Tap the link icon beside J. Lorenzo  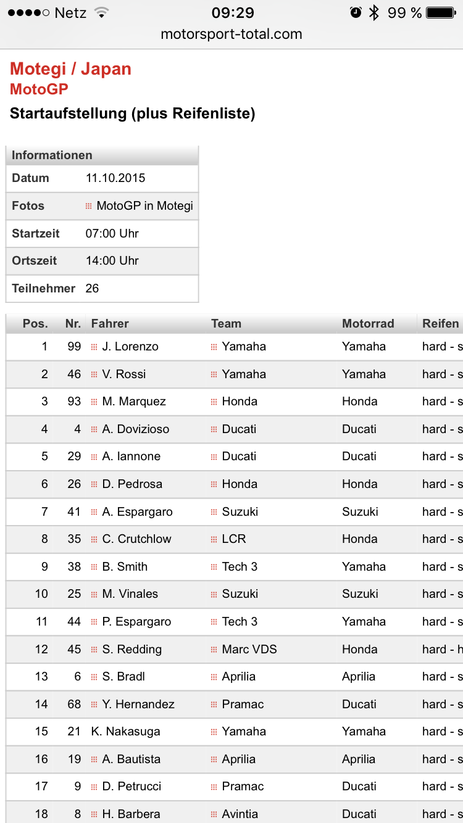[x=94, y=347]
